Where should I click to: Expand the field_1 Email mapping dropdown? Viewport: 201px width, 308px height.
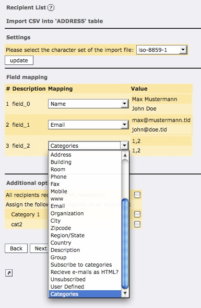click(x=88, y=125)
